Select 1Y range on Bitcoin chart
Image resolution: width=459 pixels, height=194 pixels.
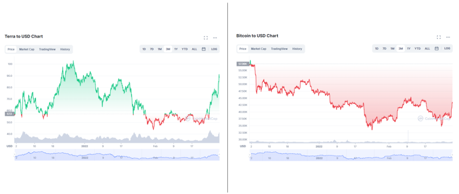409,48
